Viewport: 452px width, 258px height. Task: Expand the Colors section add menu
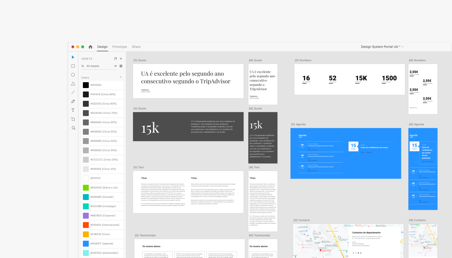pyautogui.click(x=120, y=77)
